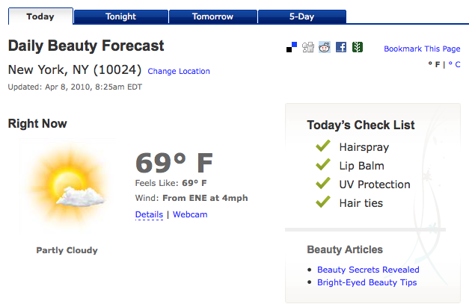The width and height of the screenshot is (469, 304).
Task: Click the UV Protection green checkmark
Action: (323, 184)
